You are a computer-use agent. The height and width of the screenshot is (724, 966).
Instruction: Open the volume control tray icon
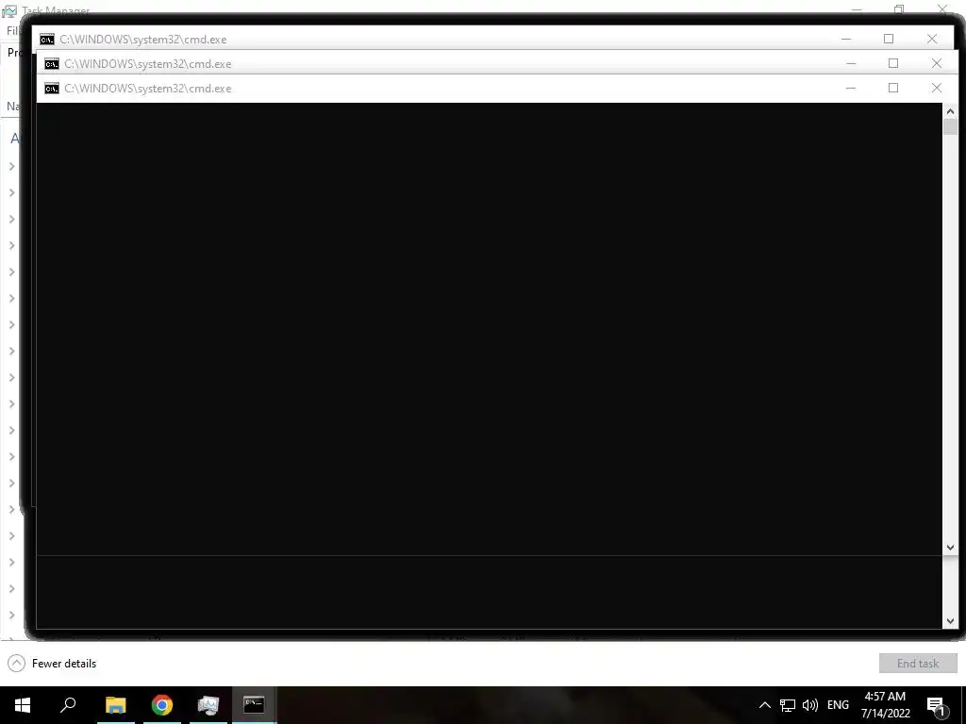coord(810,705)
